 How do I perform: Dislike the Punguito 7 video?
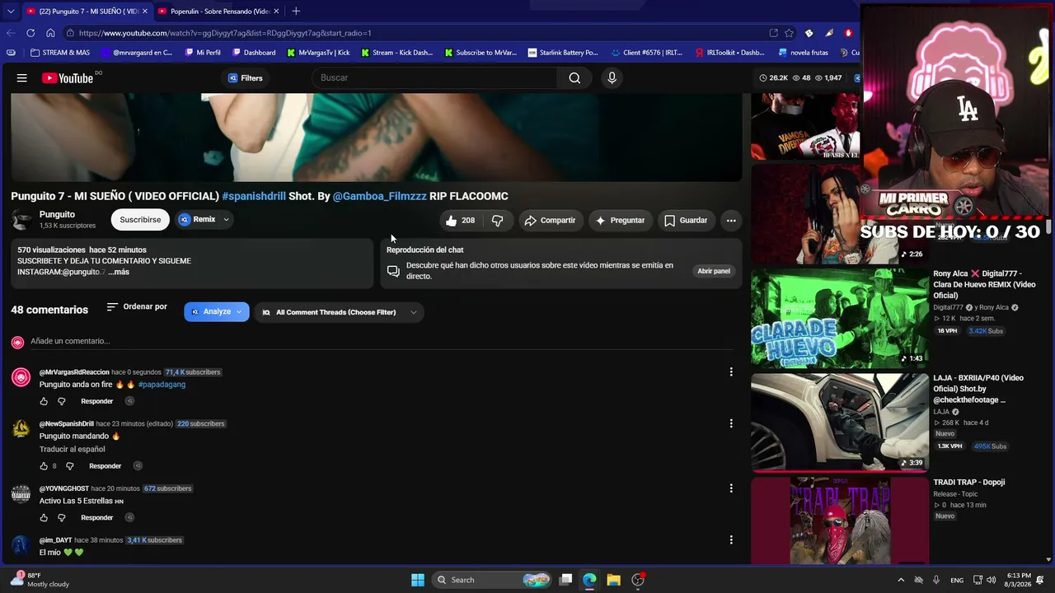coord(498,221)
